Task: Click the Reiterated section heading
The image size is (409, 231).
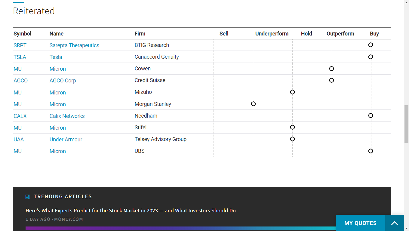Action: point(34,11)
